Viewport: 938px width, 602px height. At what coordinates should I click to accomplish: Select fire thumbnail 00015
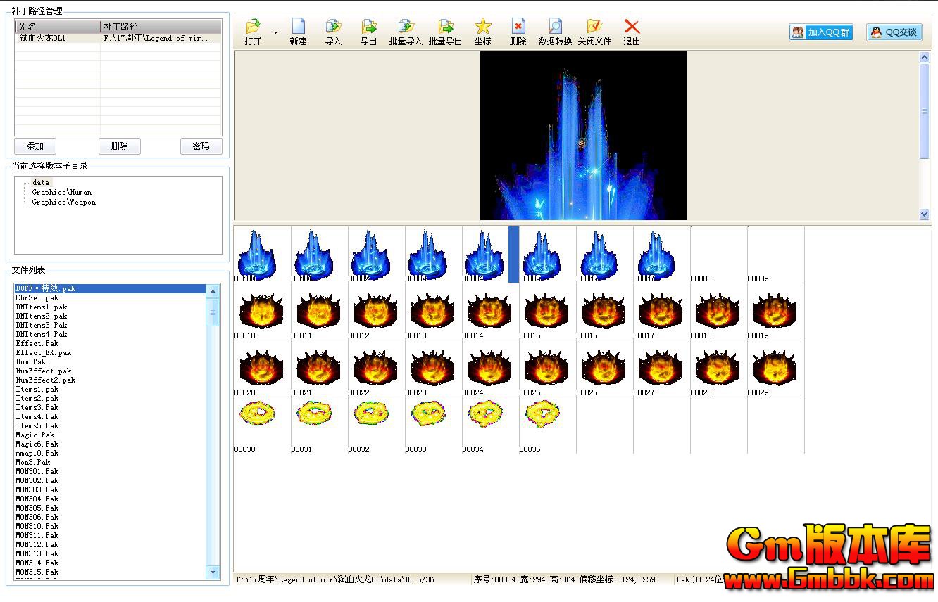click(x=548, y=312)
